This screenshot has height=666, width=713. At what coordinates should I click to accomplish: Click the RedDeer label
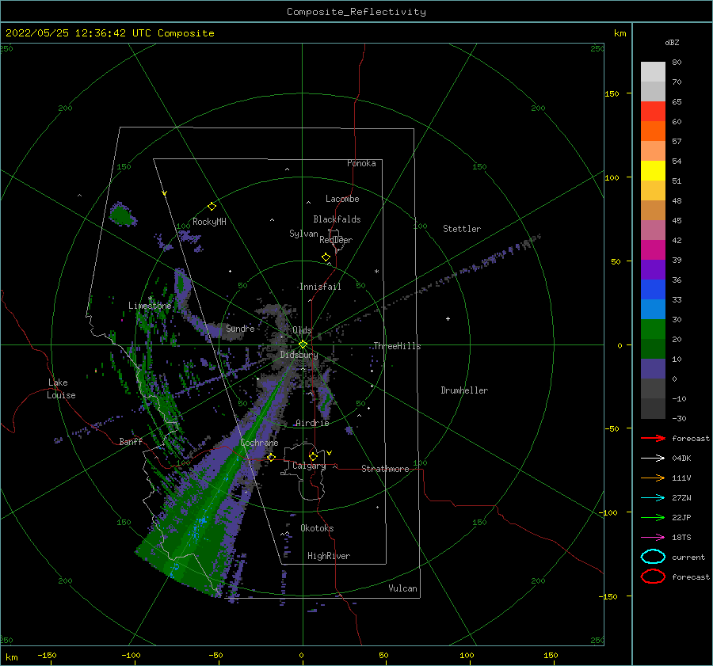336,240
